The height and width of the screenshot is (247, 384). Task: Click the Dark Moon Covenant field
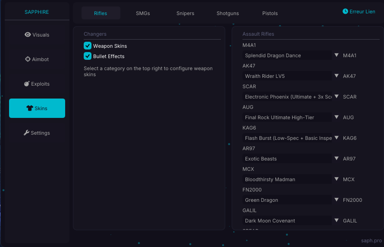pos(287,220)
